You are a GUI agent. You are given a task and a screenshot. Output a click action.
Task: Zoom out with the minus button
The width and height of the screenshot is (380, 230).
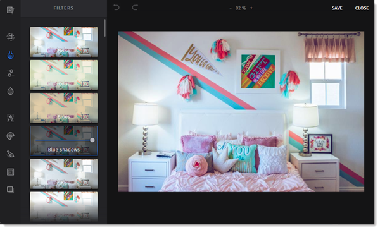[x=231, y=8]
